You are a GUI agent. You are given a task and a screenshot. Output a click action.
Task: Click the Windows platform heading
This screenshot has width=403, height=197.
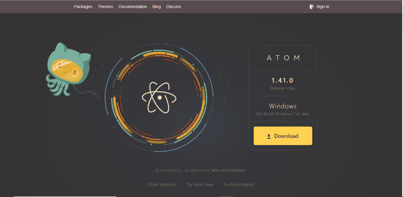pyautogui.click(x=283, y=106)
